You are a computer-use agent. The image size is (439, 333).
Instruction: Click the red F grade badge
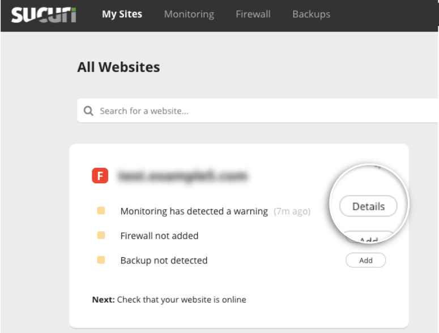(x=100, y=176)
